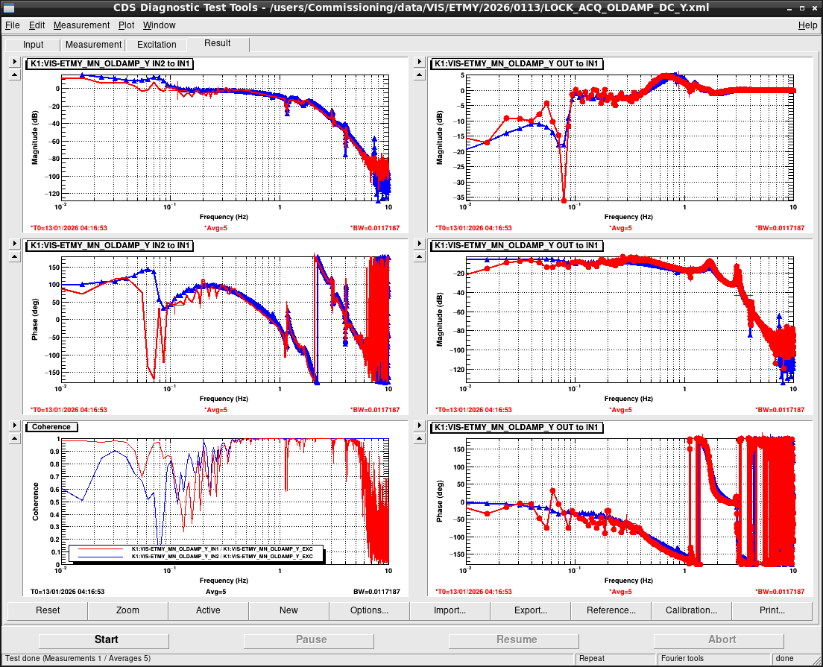Image resolution: width=823 pixels, height=667 pixels.
Task: Click right-arrow icon of top-left magnitude plot
Action: pyautogui.click(x=15, y=62)
